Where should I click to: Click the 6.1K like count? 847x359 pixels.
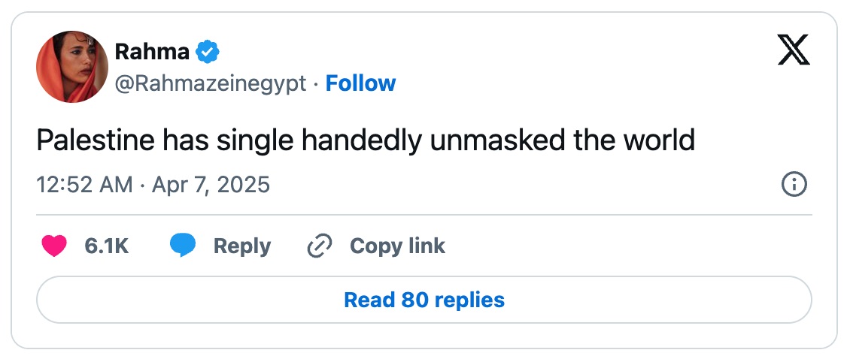[x=107, y=246]
